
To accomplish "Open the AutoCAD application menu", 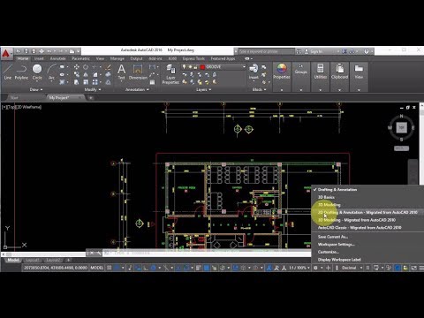I will pyautogui.click(x=6, y=54).
